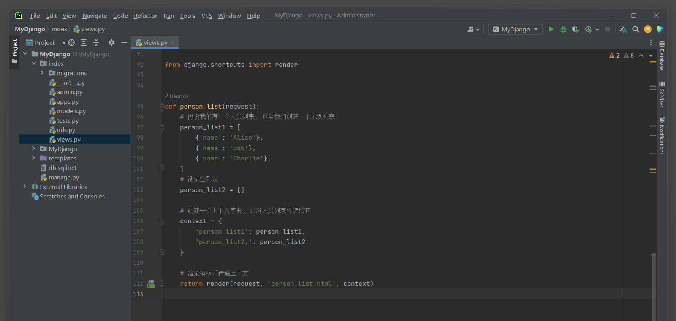Expand the MyDjango subfolder

click(33, 149)
